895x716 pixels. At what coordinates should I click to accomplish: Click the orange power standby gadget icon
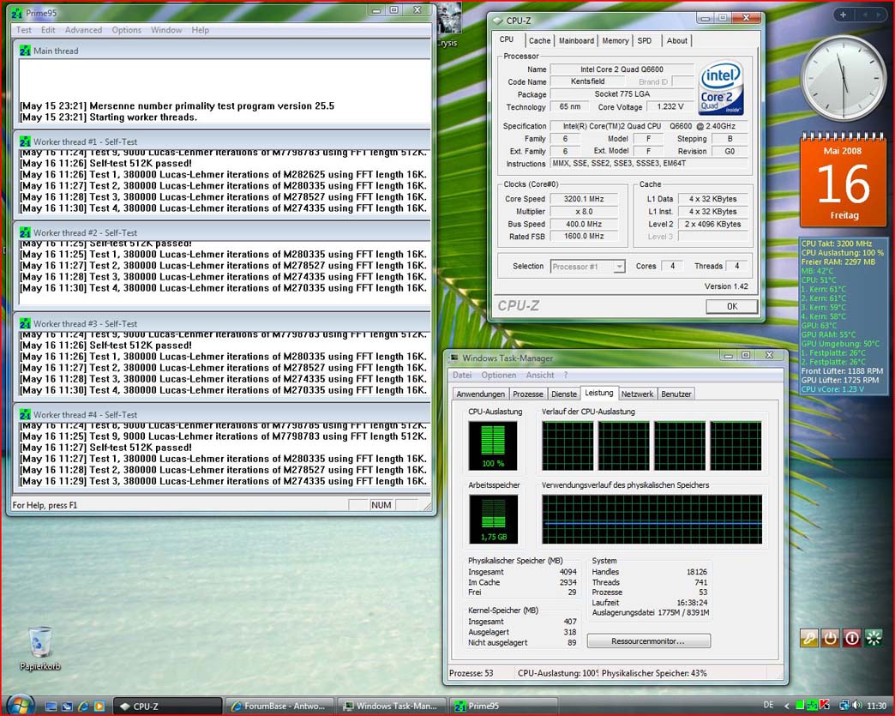tap(830, 638)
